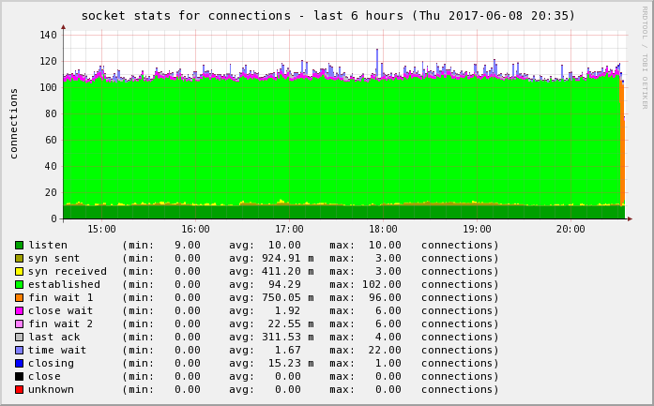
Task: Click the gray last ack swatch
Action: point(19,338)
